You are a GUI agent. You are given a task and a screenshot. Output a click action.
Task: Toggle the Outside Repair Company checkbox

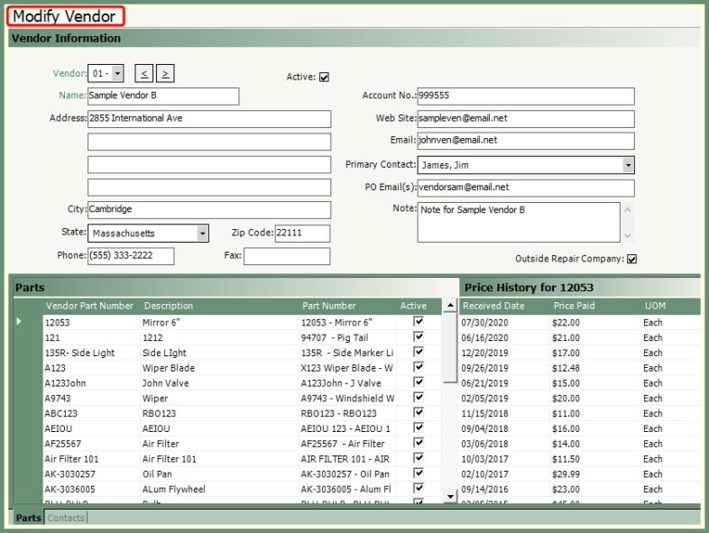[631, 259]
